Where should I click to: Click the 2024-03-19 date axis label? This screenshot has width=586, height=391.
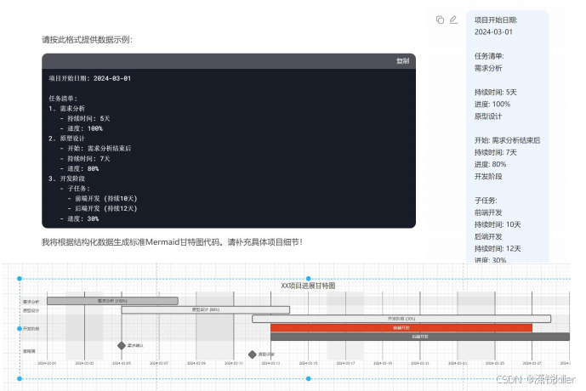383,363
